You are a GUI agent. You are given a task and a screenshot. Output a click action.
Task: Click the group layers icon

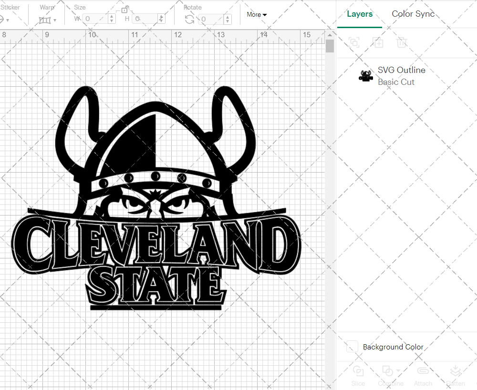point(354,42)
